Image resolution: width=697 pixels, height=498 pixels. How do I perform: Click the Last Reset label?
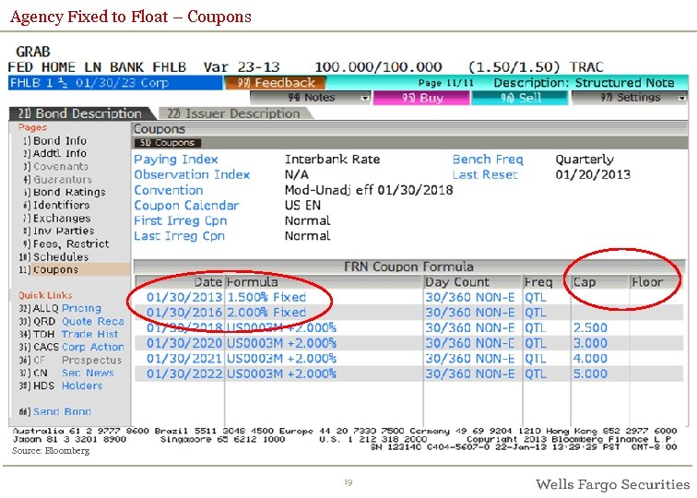(x=485, y=174)
